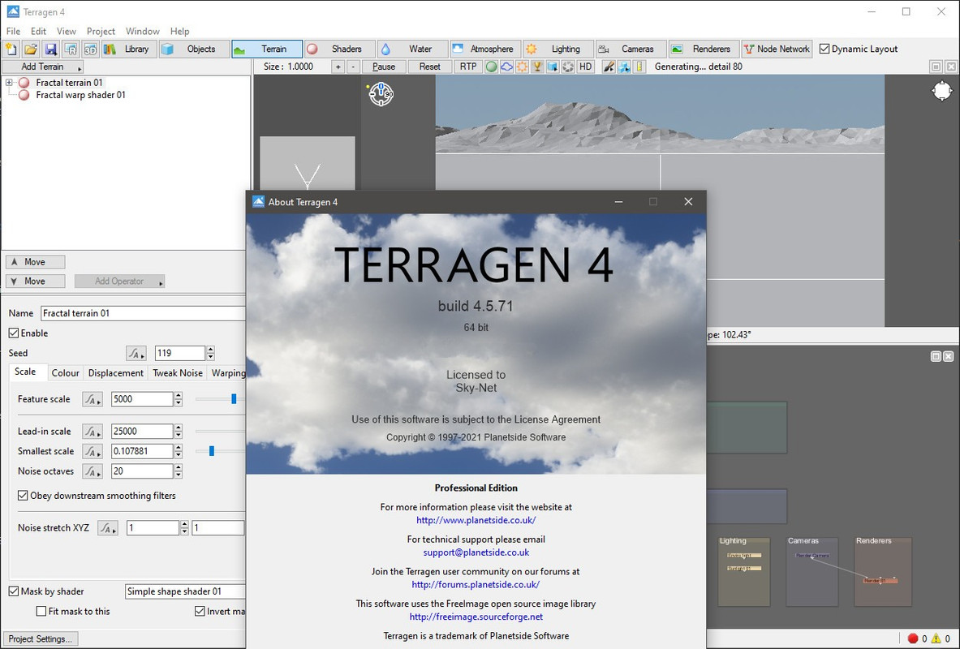Switch to the Water layout
Viewport: 960px width, 649px height.
pos(412,49)
